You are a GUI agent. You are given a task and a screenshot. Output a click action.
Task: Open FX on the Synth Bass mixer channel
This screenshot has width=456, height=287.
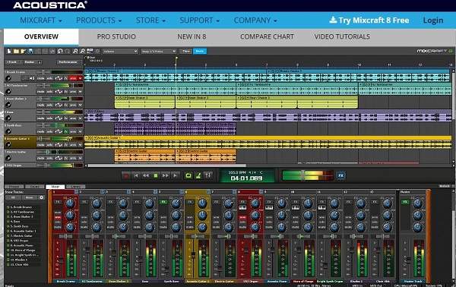point(163,202)
